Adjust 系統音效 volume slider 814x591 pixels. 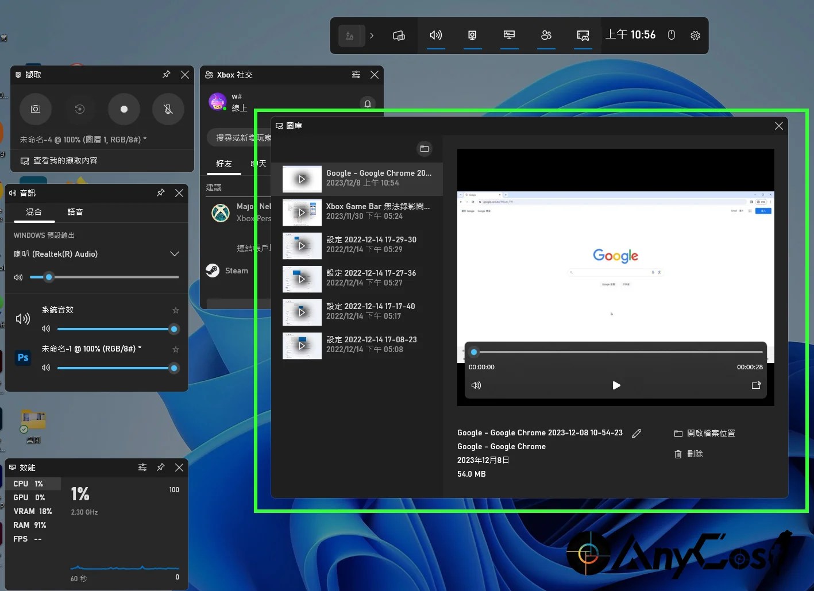point(118,329)
